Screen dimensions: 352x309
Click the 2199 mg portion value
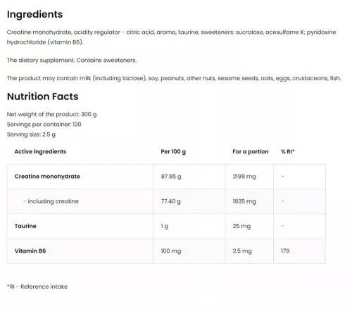(244, 177)
